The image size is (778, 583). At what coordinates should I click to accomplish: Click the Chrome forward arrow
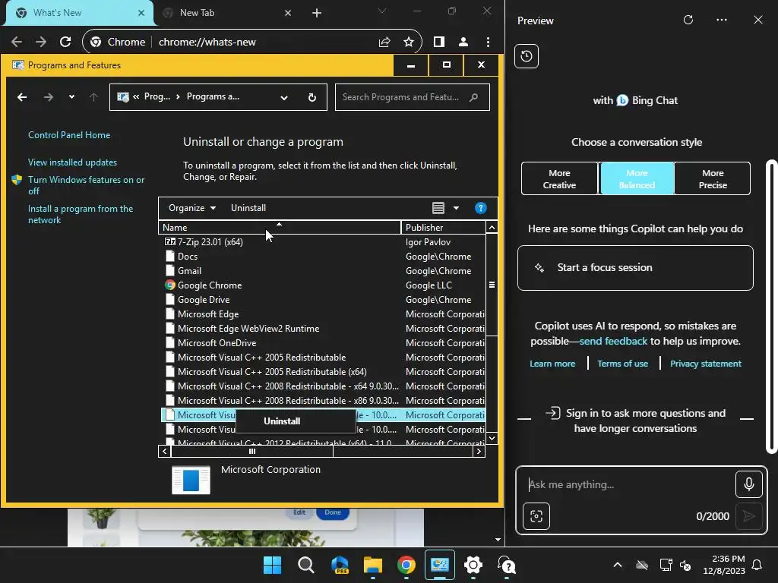[41, 43]
